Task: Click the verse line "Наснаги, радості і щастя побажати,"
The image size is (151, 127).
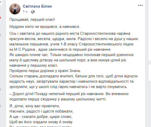Action: (41, 111)
